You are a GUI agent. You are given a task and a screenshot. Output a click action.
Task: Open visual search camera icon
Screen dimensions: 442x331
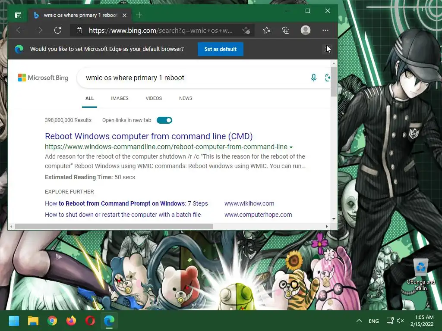click(328, 78)
